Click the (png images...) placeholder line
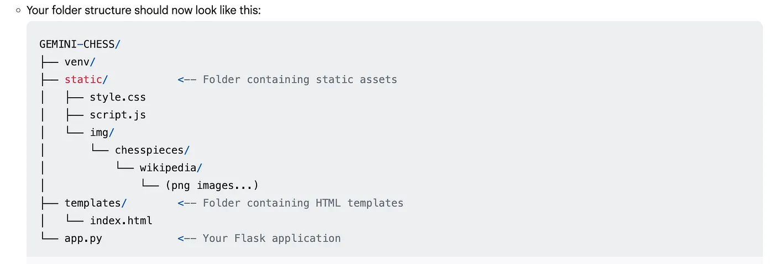Viewport: 774px width, 264px height. (x=212, y=186)
